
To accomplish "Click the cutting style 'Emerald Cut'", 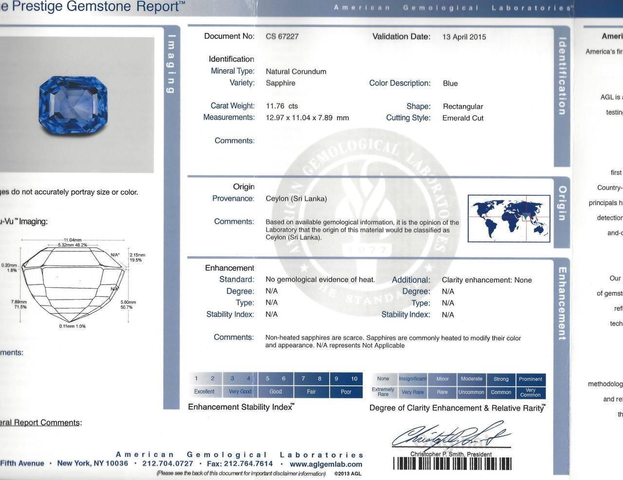I will [463, 118].
